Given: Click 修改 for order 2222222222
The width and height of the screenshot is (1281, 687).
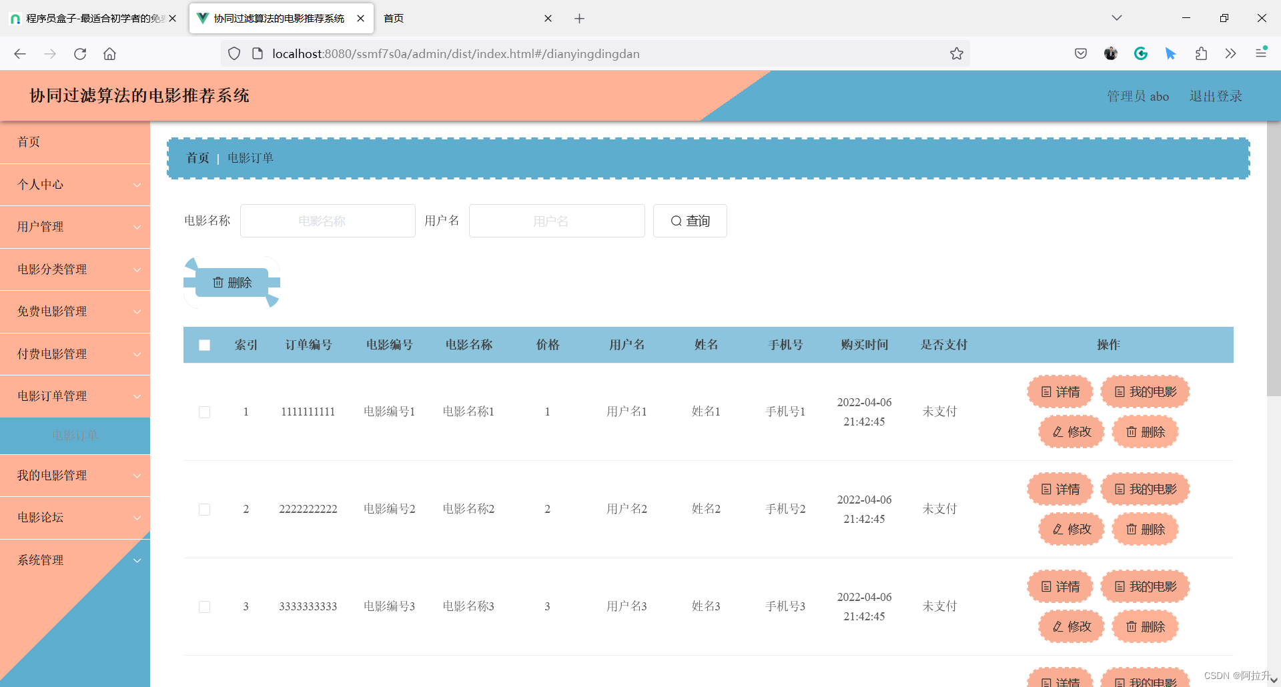Looking at the screenshot, I should [x=1072, y=530].
